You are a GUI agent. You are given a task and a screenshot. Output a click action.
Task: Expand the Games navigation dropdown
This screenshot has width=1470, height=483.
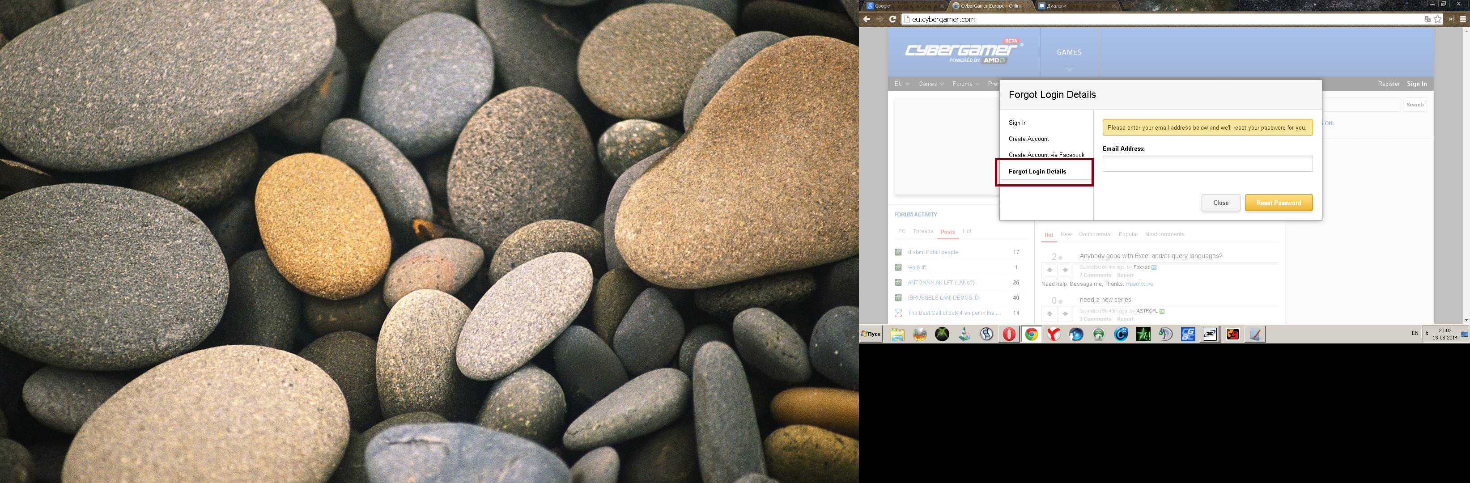pyautogui.click(x=931, y=84)
